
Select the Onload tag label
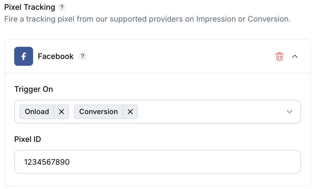coord(37,112)
